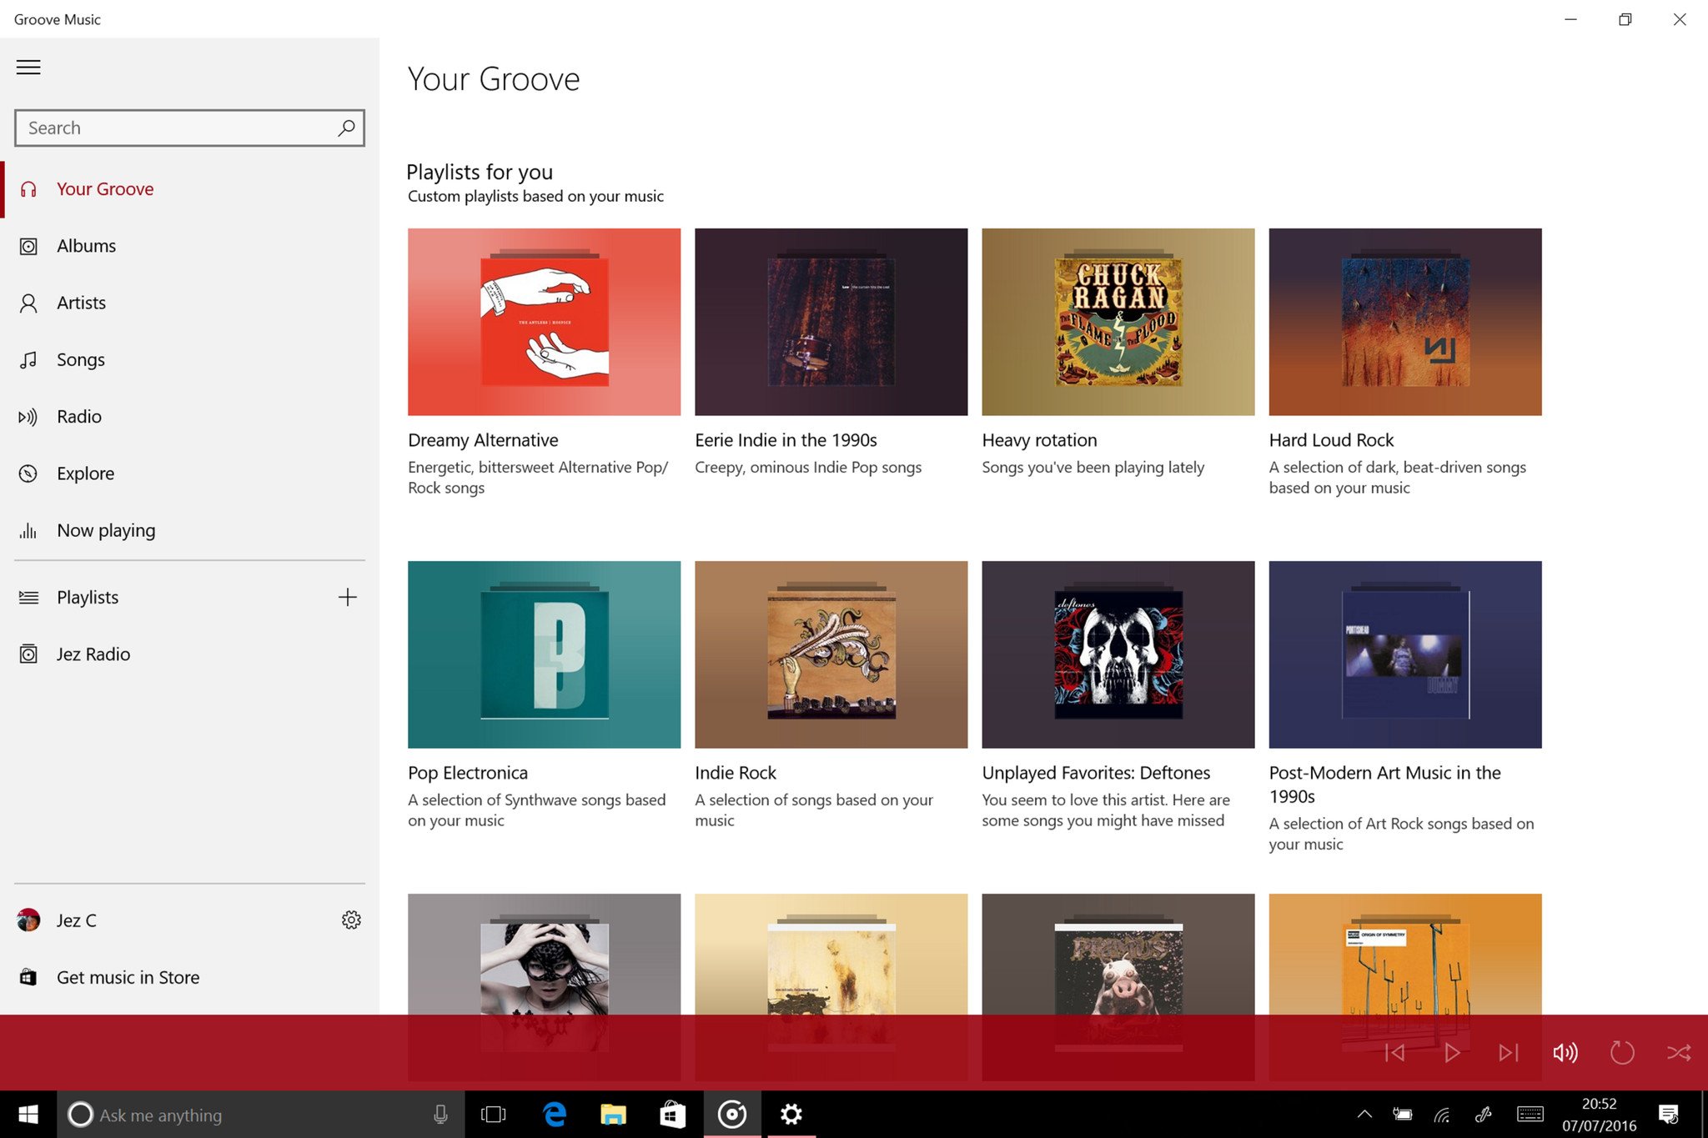Show hidden system tray icons

tap(1364, 1114)
